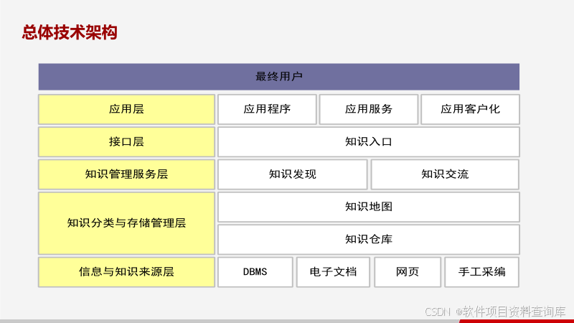The height and width of the screenshot is (323, 574).
Task: Select the 应用程序 box
Action: pos(267,109)
